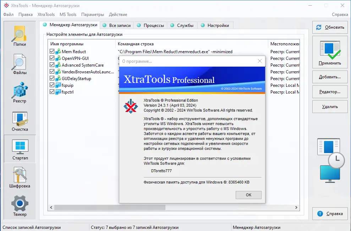Click the horizontal scrollbar thumb

pyautogui.click(x=110, y=207)
